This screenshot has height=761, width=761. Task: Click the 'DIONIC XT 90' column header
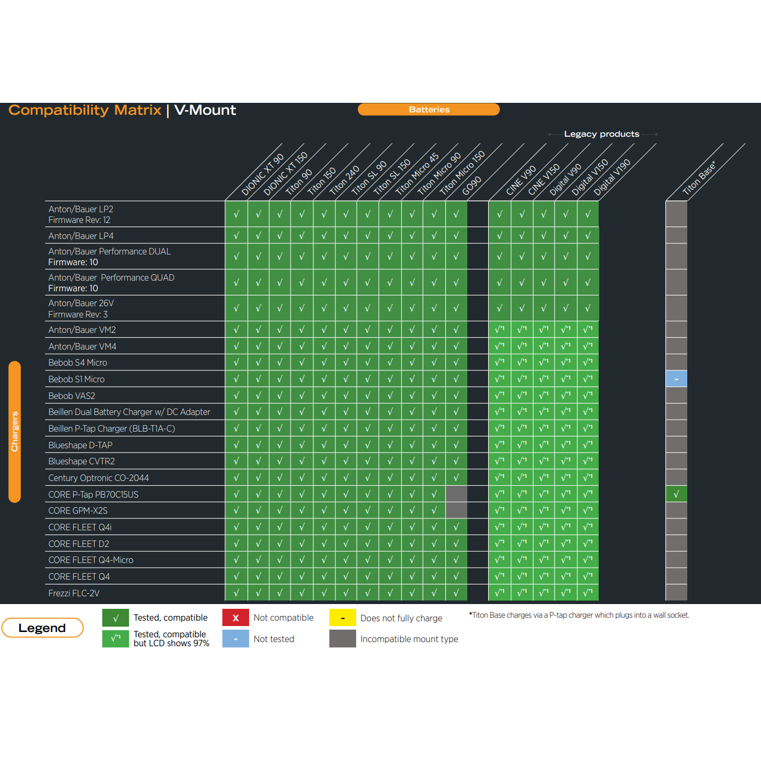pyautogui.click(x=262, y=175)
